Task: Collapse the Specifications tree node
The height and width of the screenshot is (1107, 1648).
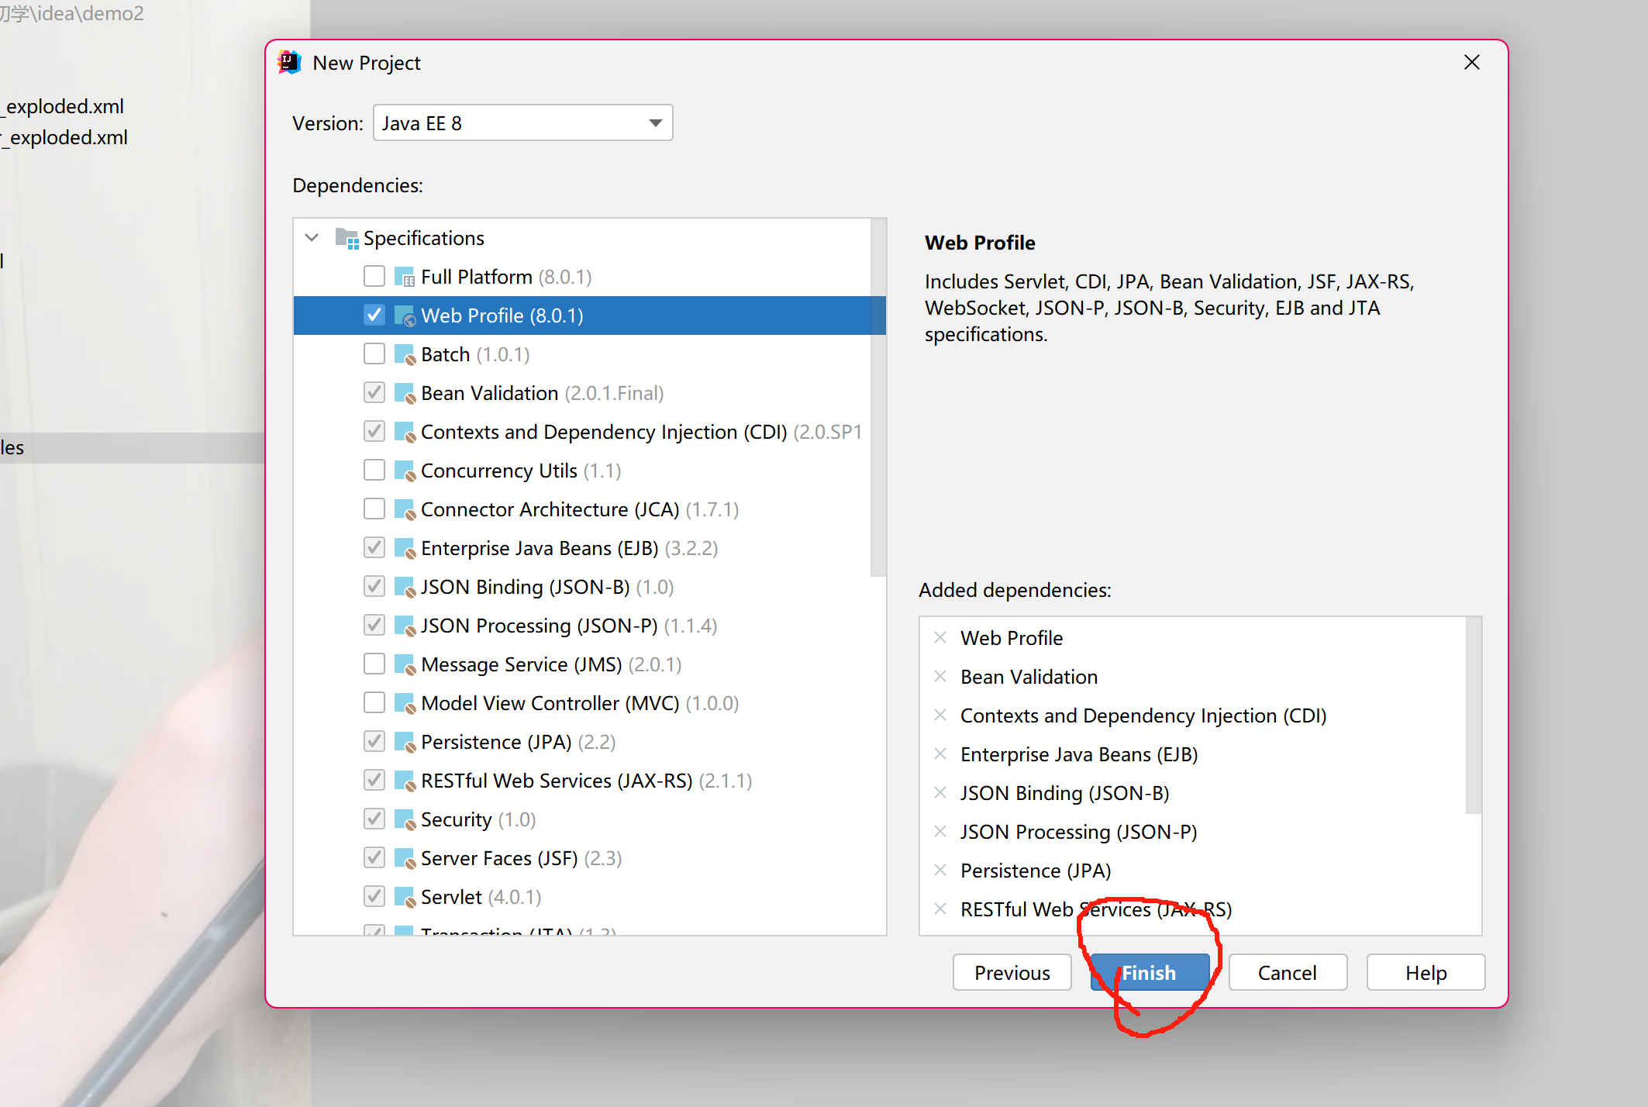Action: [312, 238]
